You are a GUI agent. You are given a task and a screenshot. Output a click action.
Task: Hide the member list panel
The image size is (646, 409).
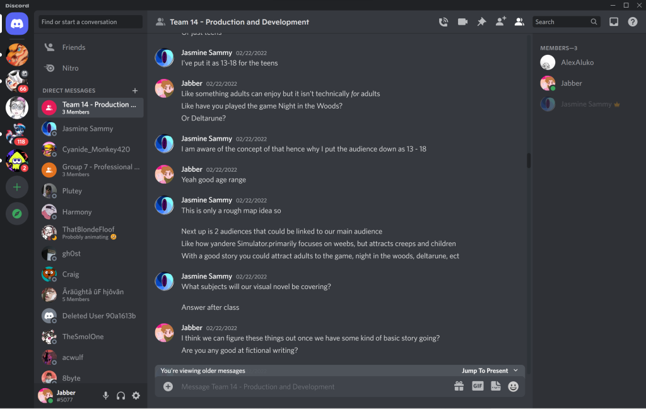pos(519,22)
